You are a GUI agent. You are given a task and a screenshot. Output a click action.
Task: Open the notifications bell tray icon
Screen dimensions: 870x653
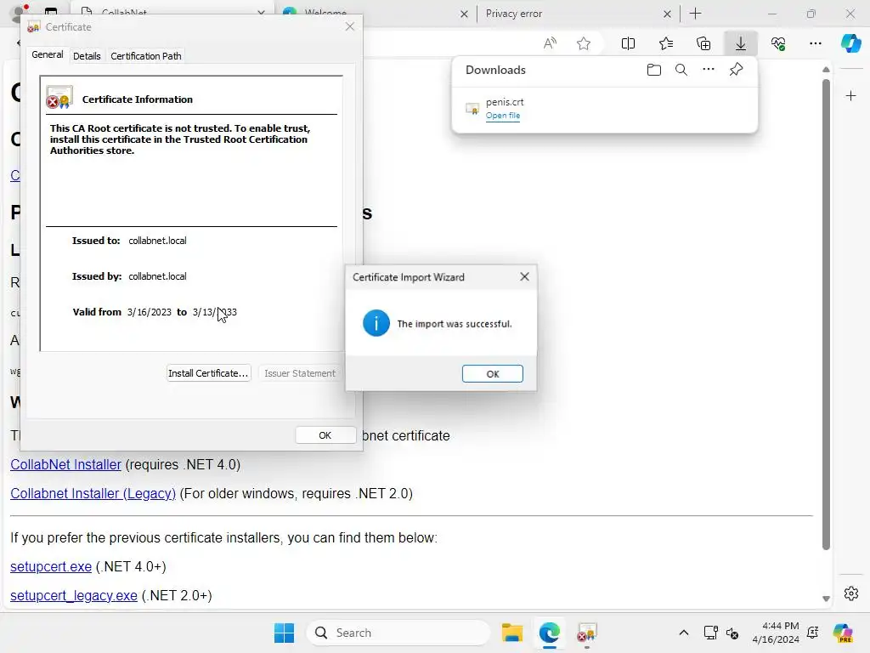pyautogui.click(x=813, y=633)
